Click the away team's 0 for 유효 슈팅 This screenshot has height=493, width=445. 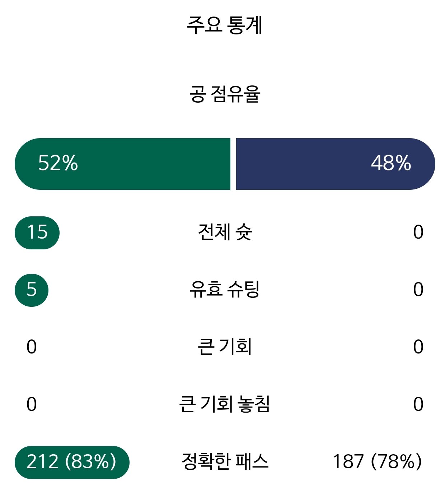[418, 290]
